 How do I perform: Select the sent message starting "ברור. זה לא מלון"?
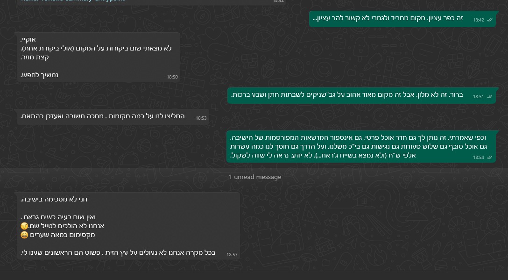coord(347,95)
